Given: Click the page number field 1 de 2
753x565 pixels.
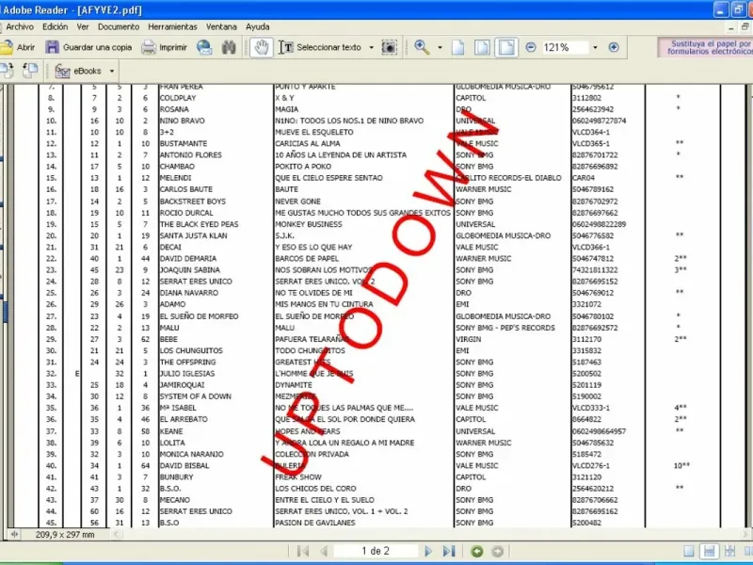Looking at the screenshot, I should pos(376,551).
